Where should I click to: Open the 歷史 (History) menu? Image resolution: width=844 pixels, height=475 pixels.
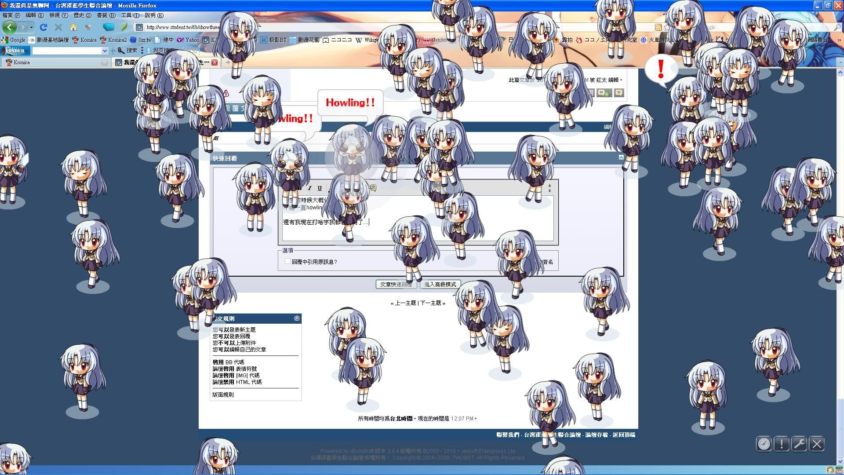pos(82,15)
